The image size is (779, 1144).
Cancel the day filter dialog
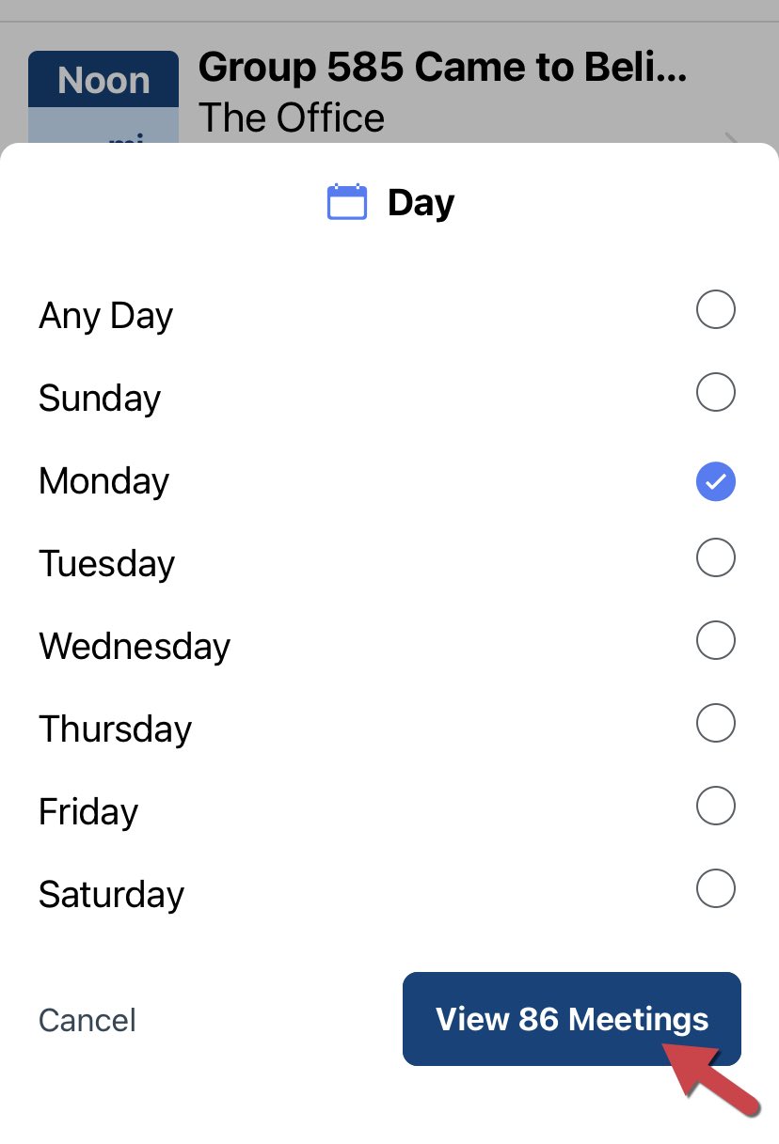87,1020
